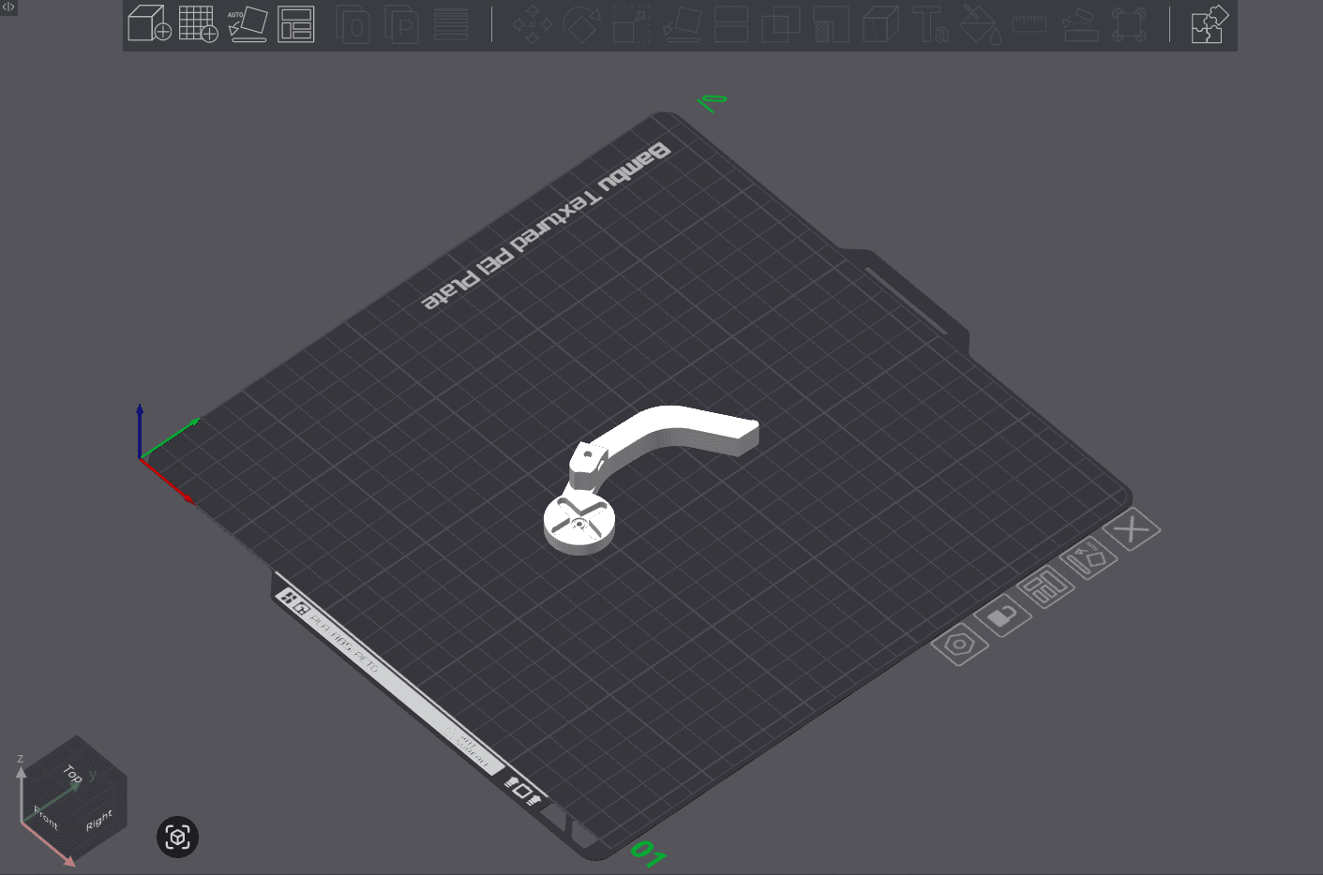Add a cube primitive to the scene
The image size is (1323, 875).
pos(150,25)
